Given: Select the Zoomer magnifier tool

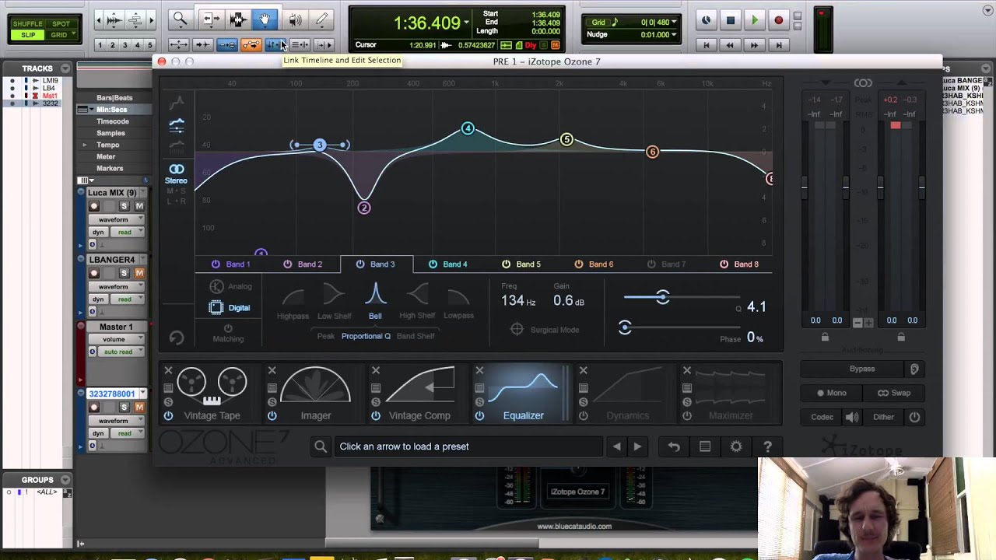Looking at the screenshot, I should [x=180, y=19].
